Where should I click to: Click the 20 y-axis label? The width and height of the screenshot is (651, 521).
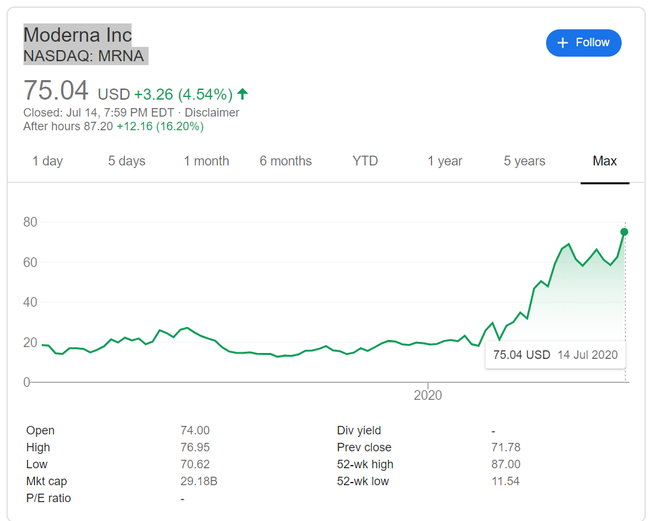coord(31,343)
